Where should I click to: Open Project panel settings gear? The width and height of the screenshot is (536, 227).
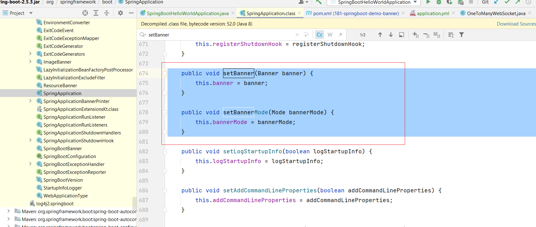[121, 13]
